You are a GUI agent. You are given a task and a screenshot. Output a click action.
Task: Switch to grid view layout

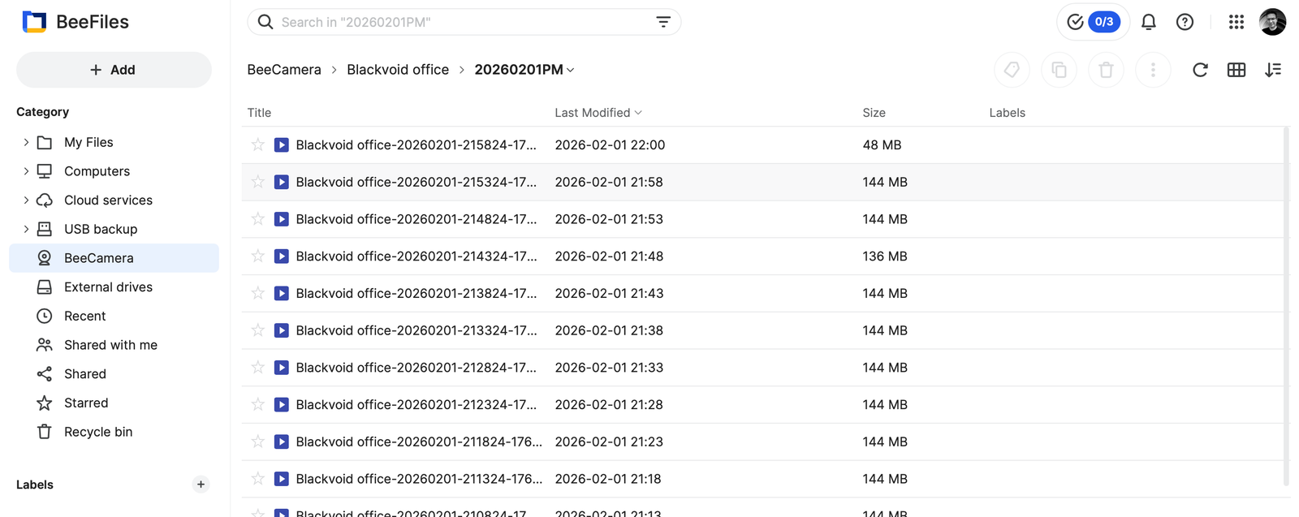[x=1236, y=70]
